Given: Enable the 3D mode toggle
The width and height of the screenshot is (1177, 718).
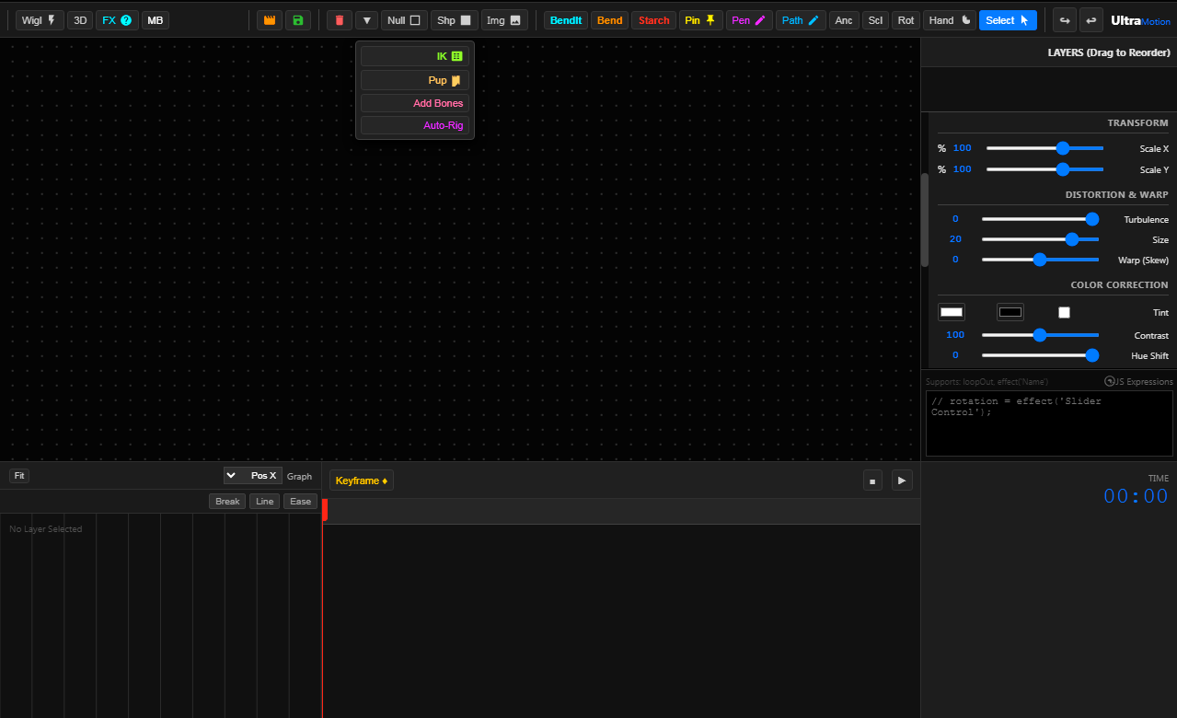Looking at the screenshot, I should click(80, 19).
